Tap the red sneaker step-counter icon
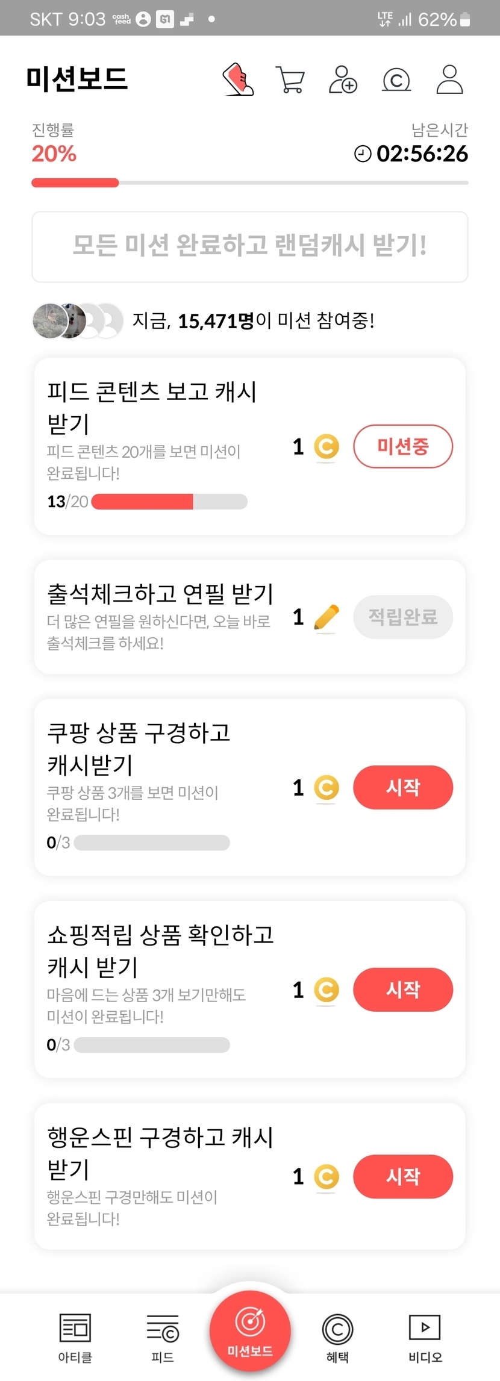This screenshot has height=1381, width=500. point(238,79)
